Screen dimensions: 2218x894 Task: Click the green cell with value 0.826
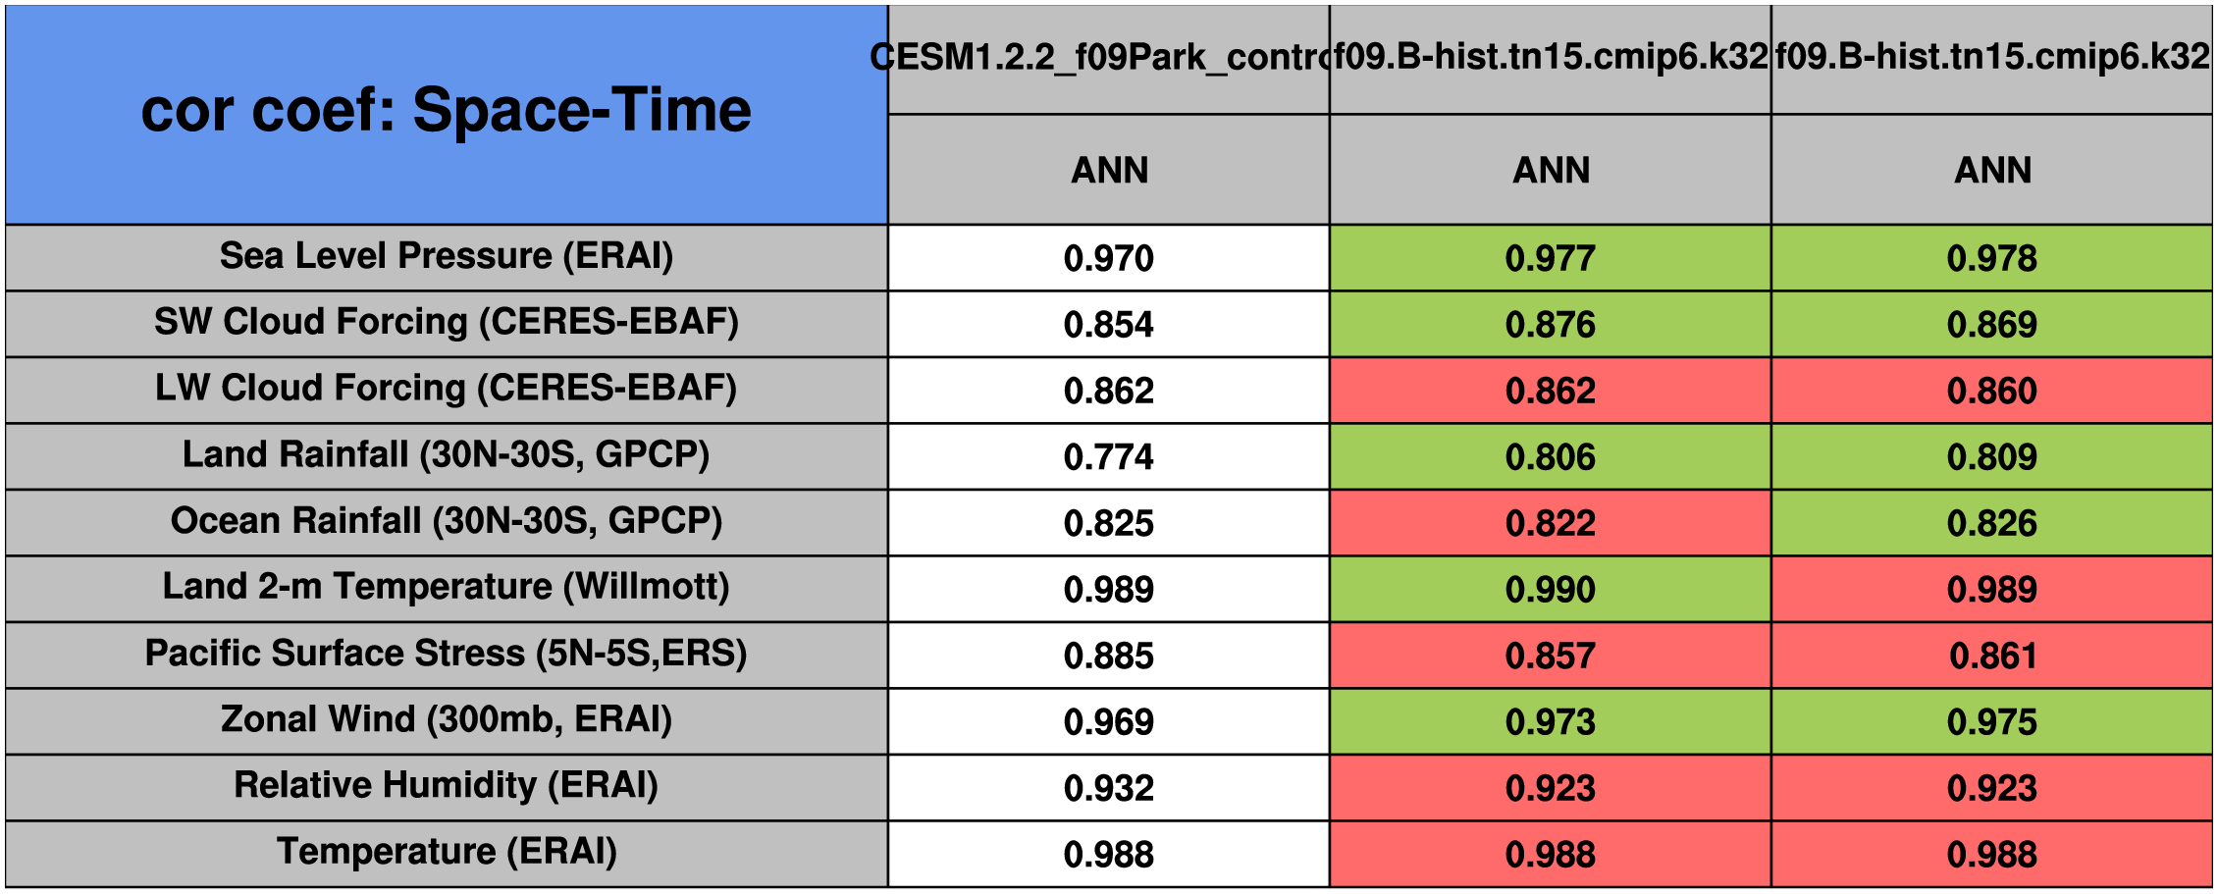(1991, 523)
